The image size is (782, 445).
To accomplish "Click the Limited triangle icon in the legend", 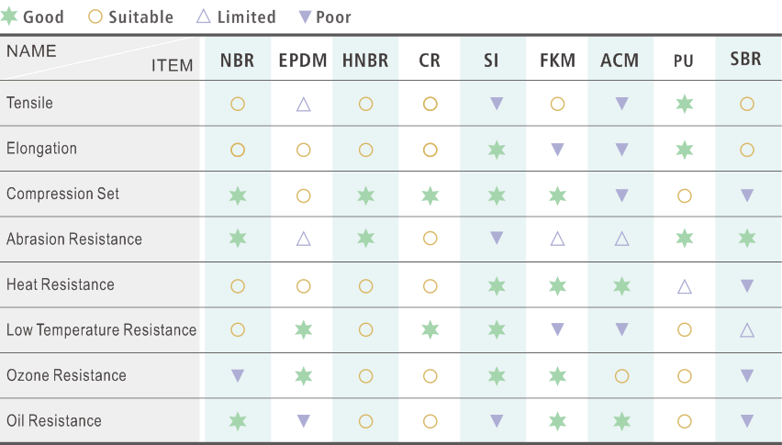I will coord(204,17).
